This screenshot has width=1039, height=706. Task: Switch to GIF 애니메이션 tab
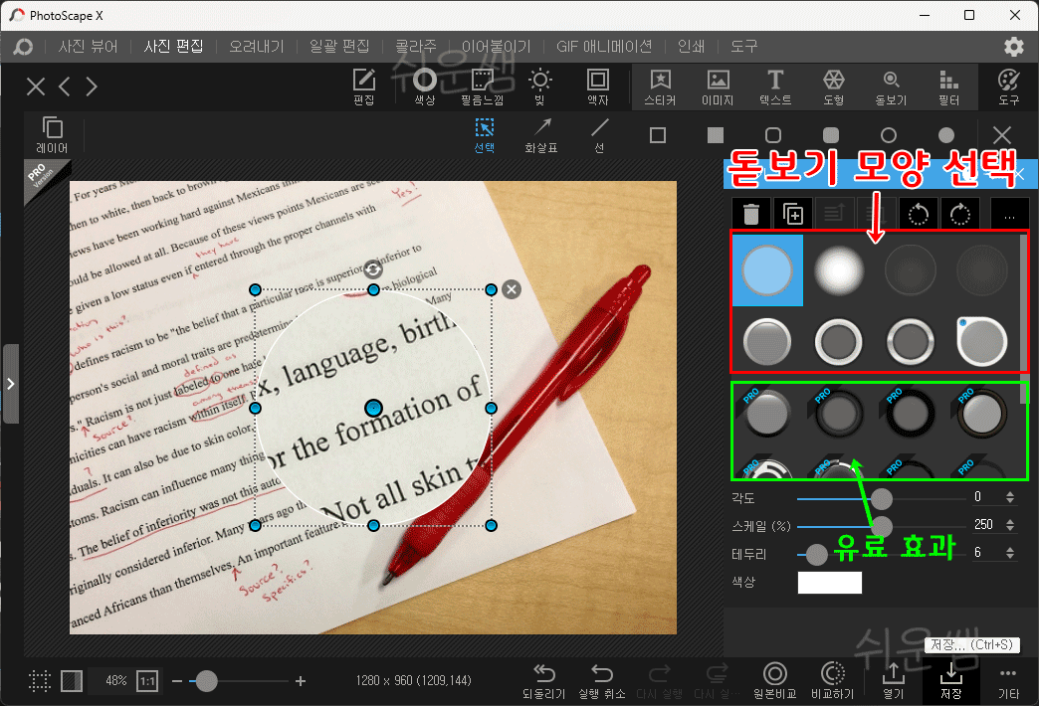[x=604, y=47]
